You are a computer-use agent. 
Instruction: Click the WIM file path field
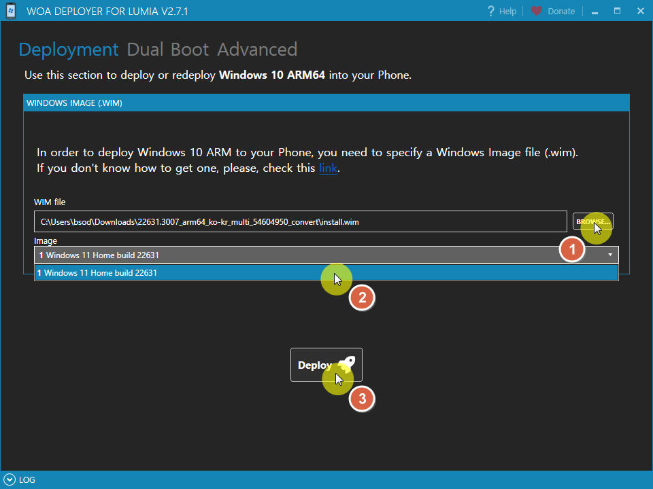[300, 221]
